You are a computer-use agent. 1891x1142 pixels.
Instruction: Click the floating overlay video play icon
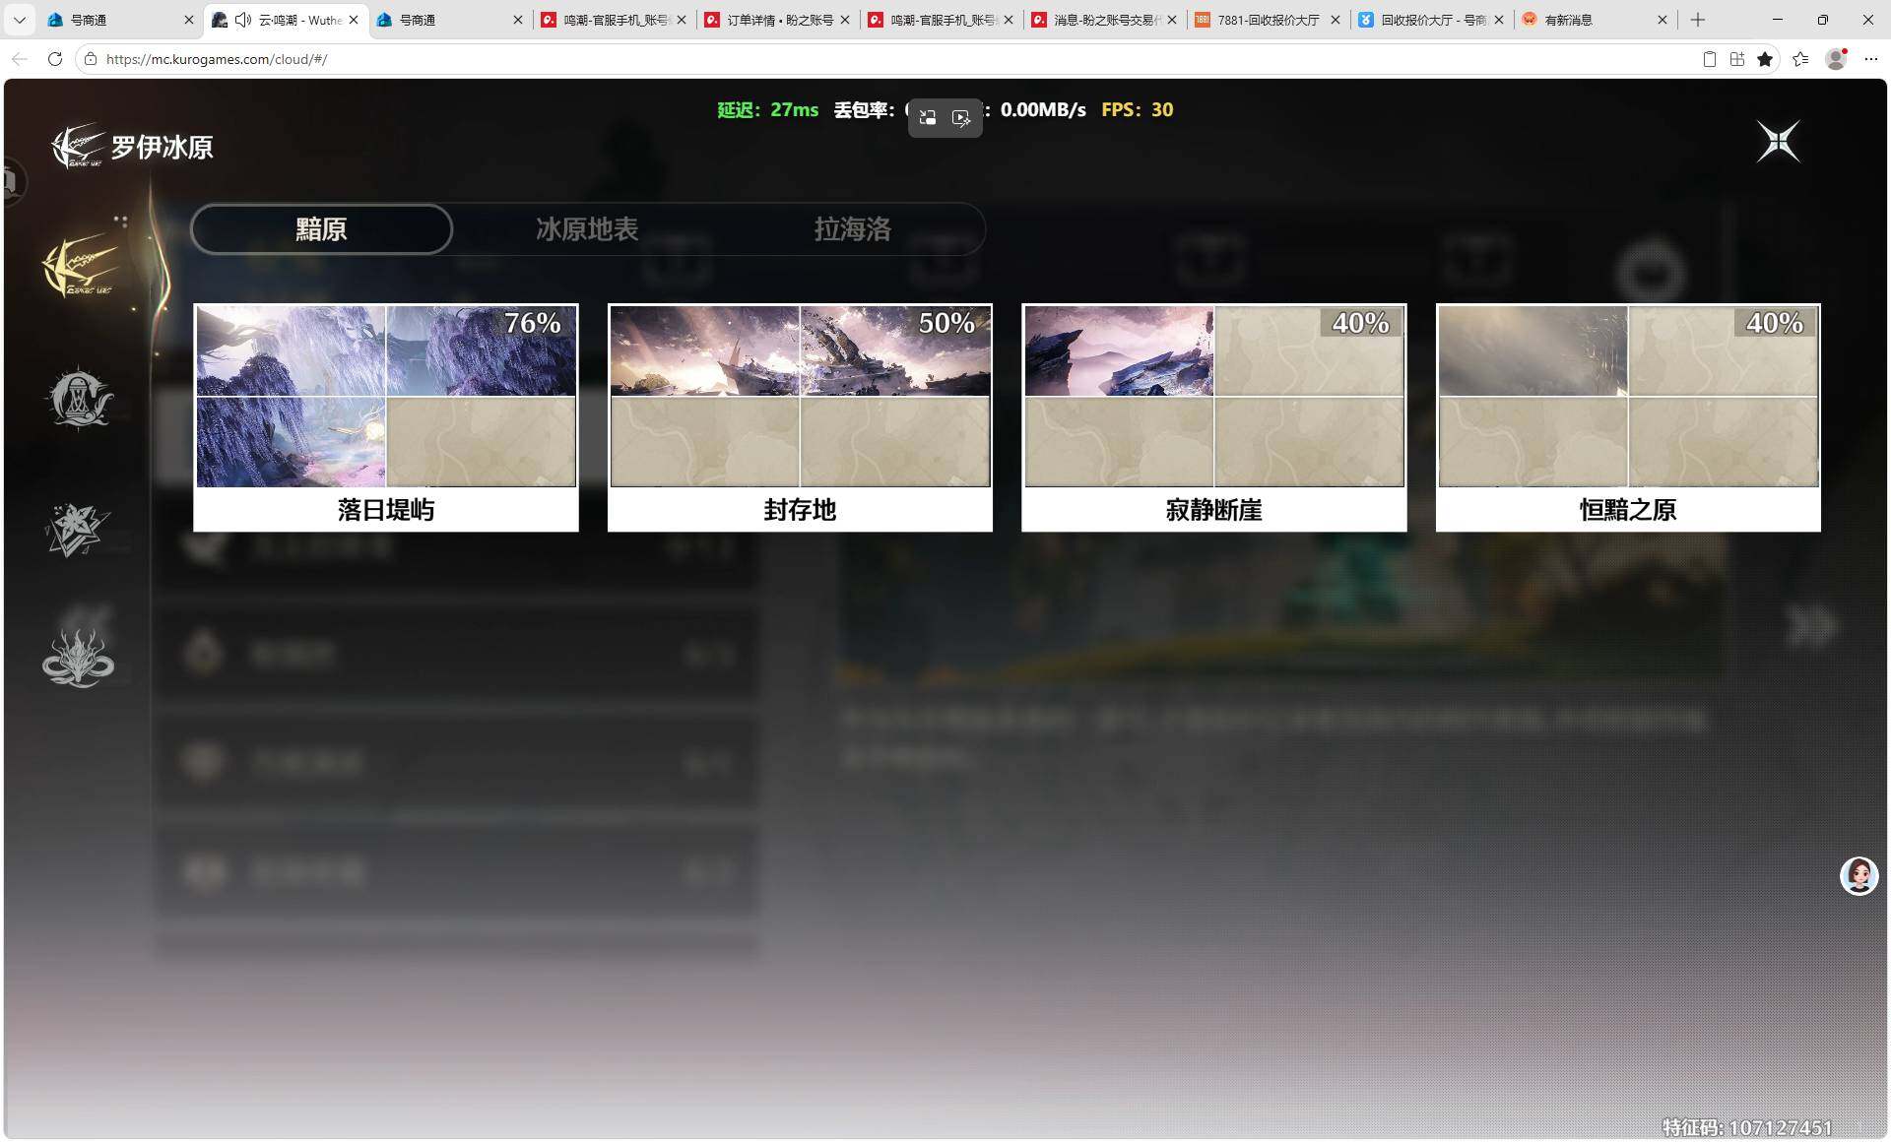point(961,118)
